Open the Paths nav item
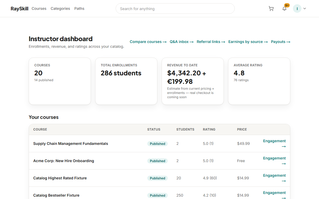319x199 pixels. click(x=79, y=8)
